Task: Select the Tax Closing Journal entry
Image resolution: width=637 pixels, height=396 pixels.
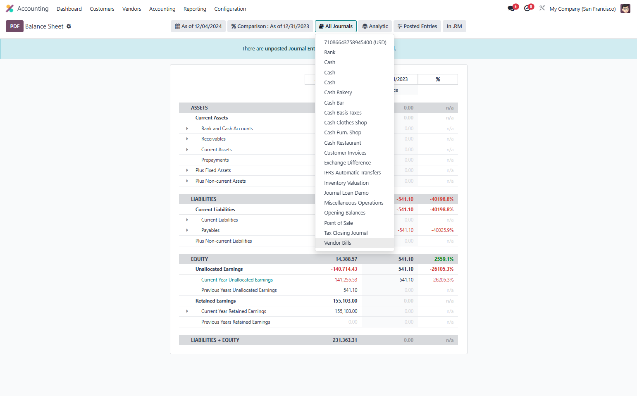Action: coord(355,233)
